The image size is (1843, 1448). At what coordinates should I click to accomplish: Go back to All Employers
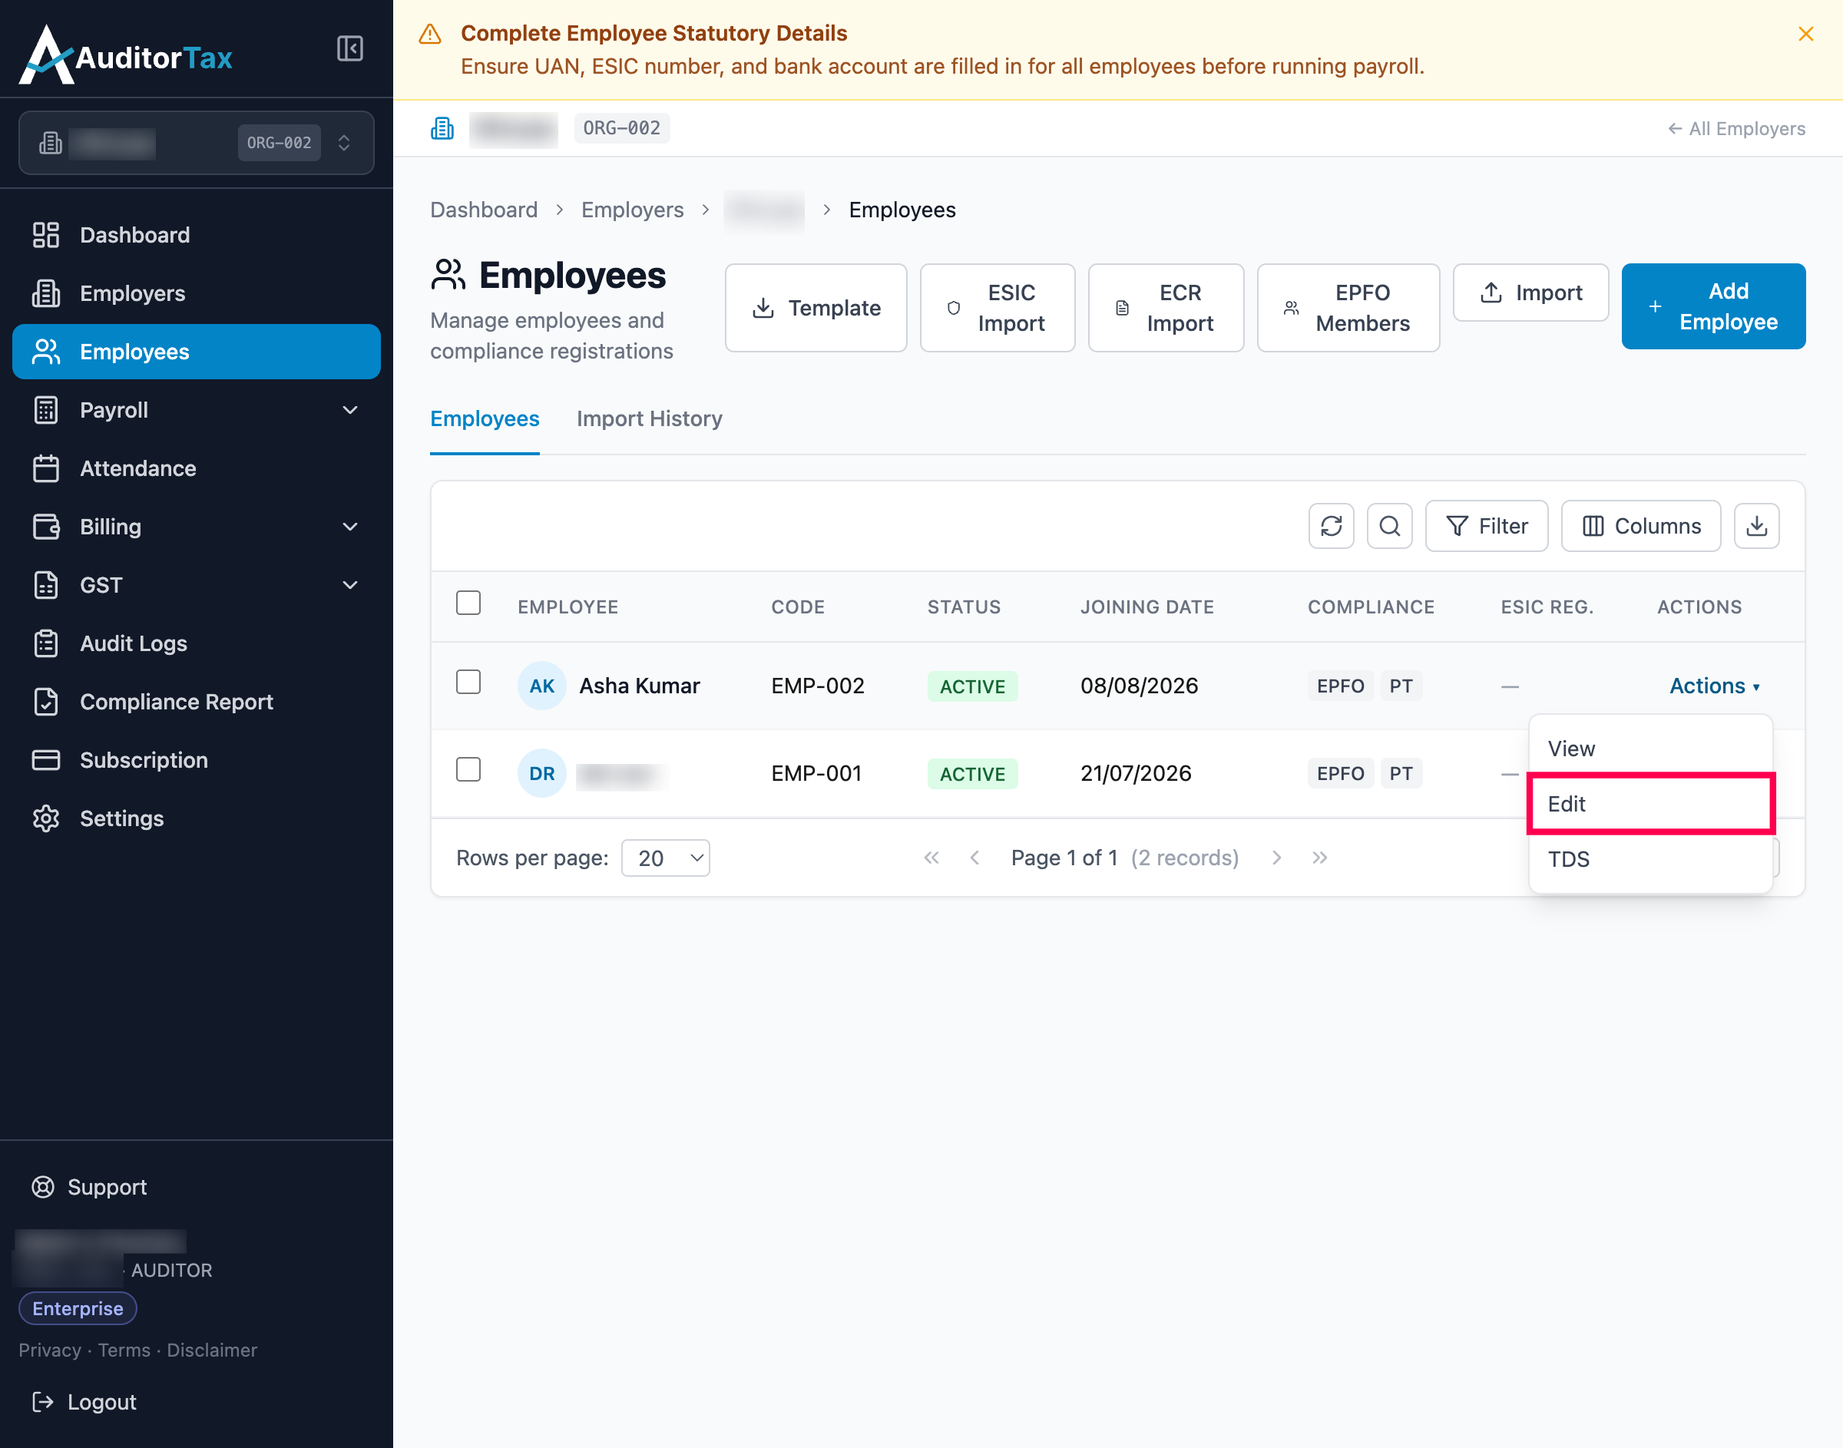coord(1736,129)
